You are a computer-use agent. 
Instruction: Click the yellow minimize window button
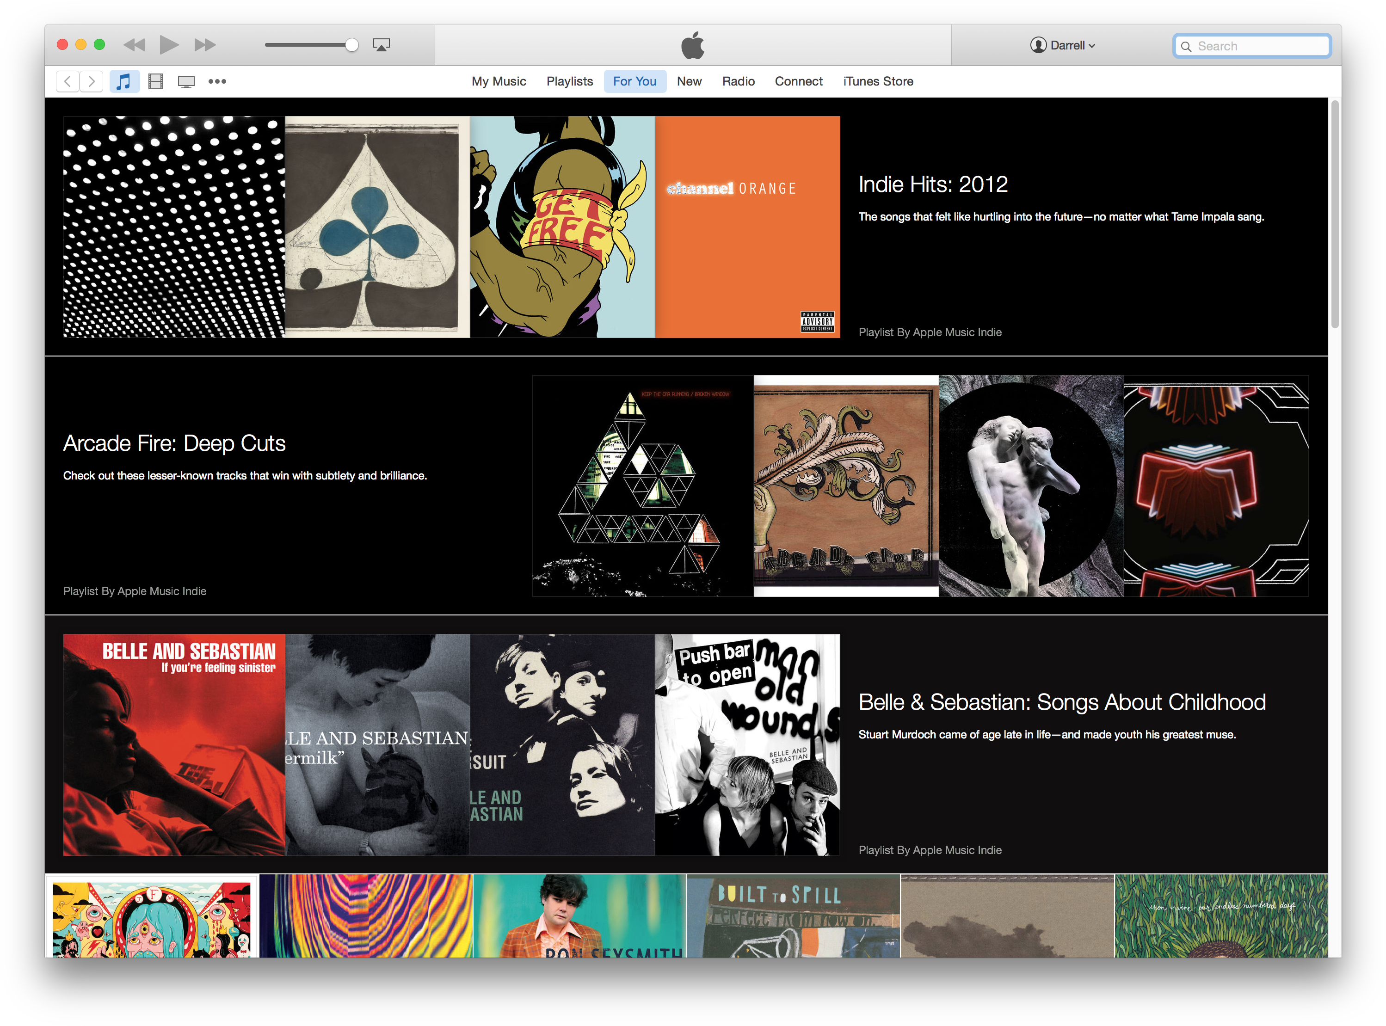(81, 45)
